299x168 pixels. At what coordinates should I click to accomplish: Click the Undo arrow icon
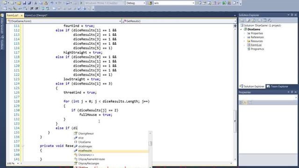tap(52, 3)
